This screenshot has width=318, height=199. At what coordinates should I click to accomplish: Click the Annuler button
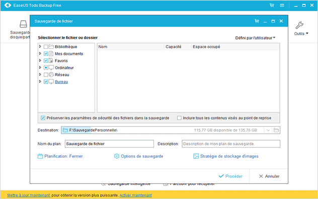tap(269, 176)
